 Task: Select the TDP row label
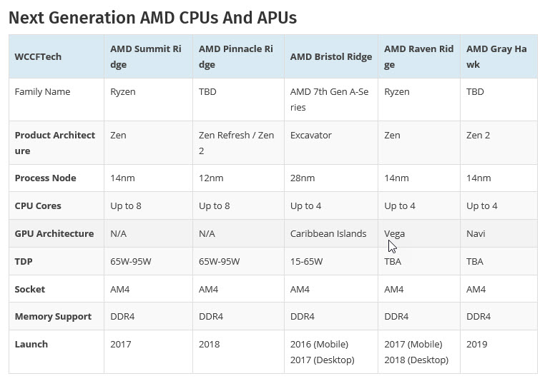point(24,261)
